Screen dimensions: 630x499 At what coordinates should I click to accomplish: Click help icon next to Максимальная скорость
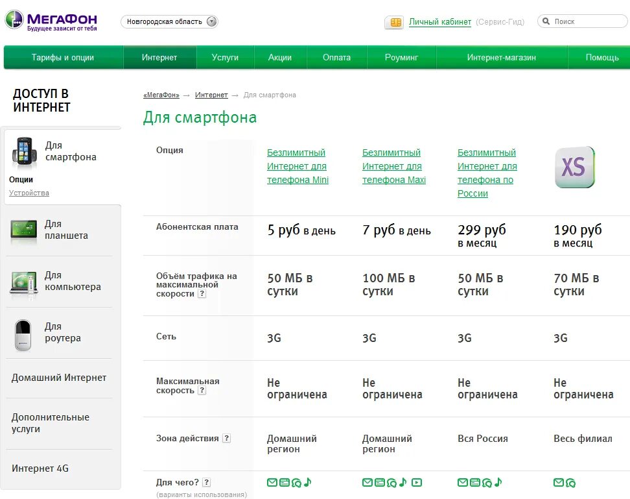pos(202,391)
